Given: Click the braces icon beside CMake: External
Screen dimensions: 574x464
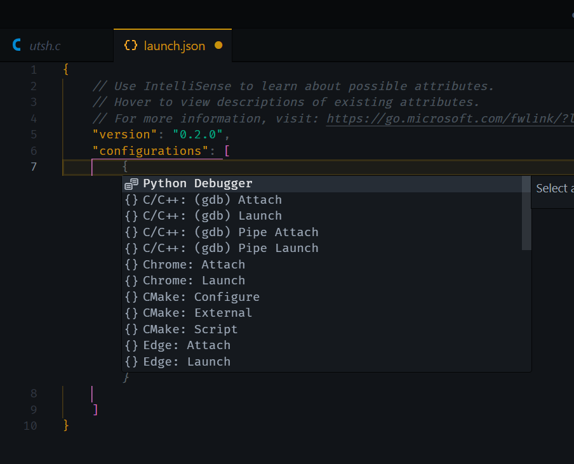Looking at the screenshot, I should tap(131, 313).
